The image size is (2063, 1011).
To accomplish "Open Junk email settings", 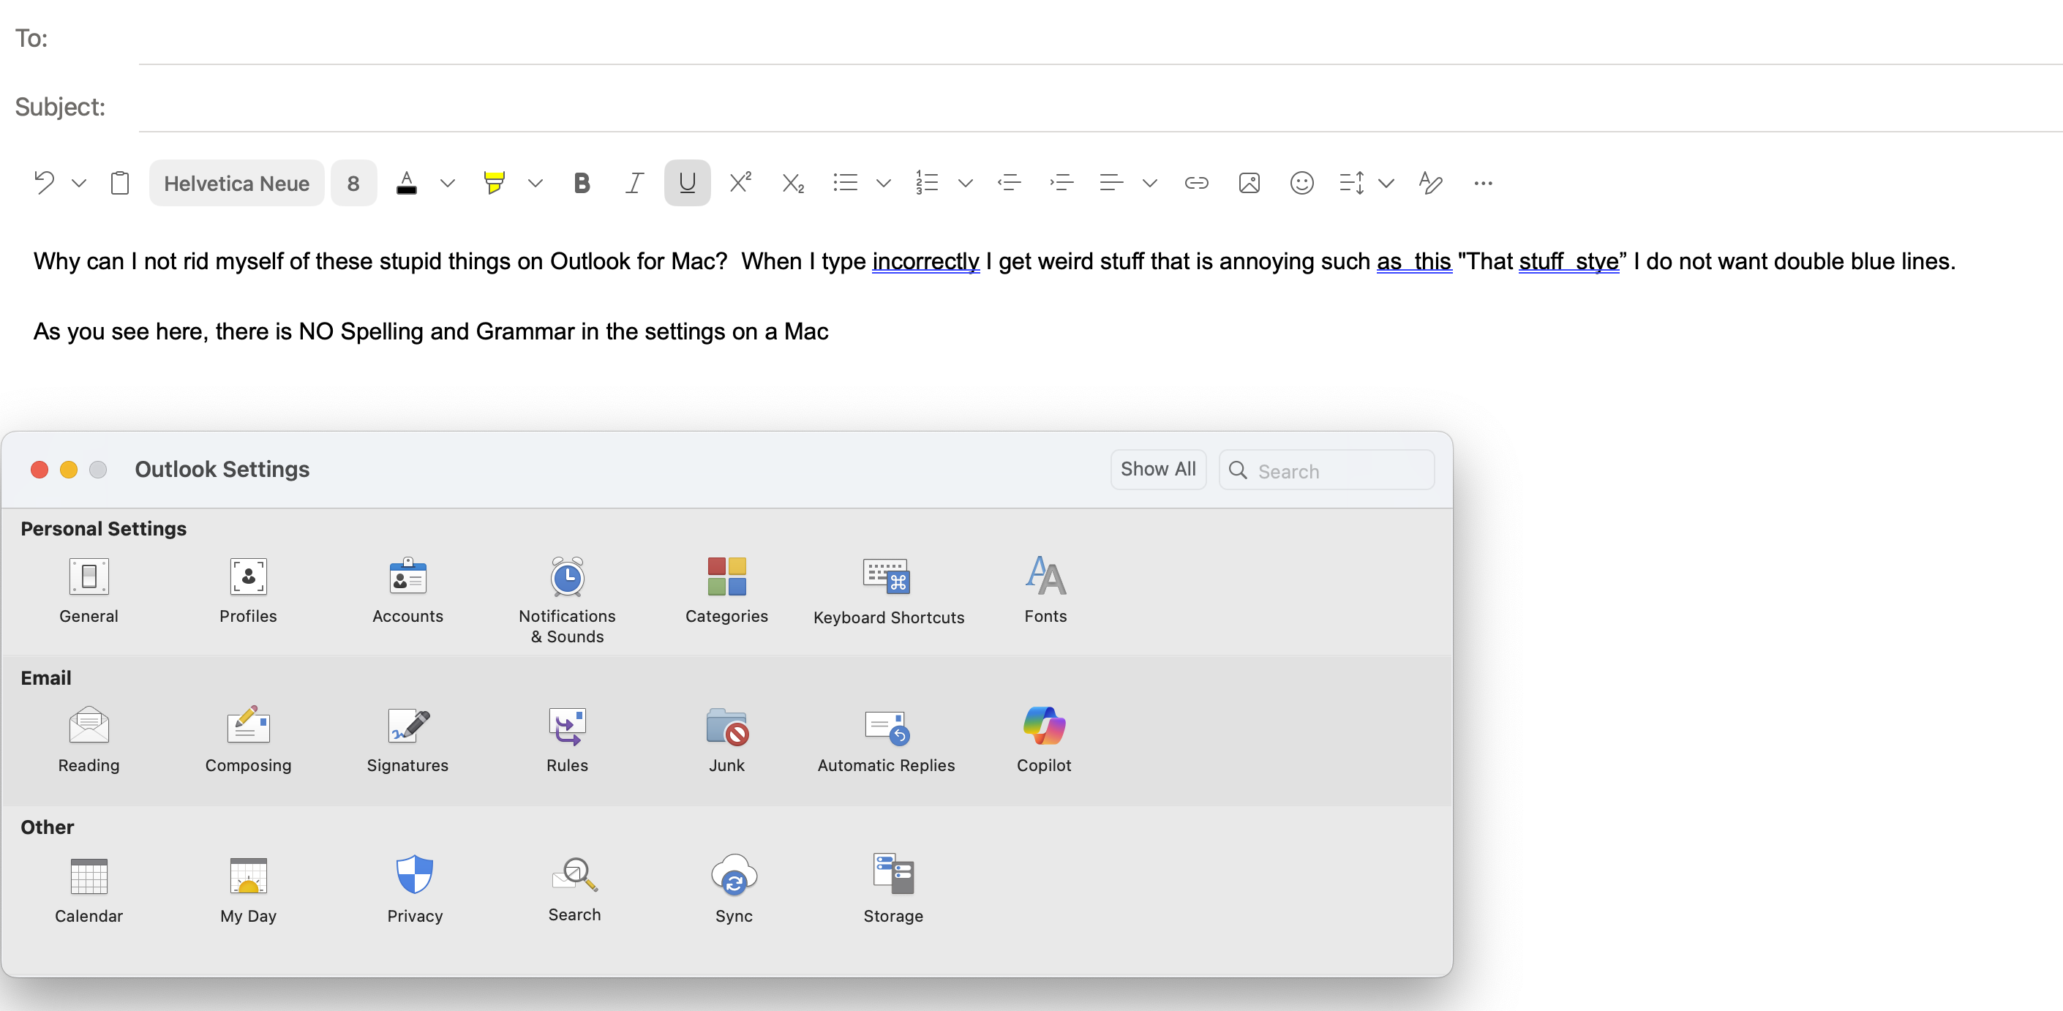I will (726, 739).
